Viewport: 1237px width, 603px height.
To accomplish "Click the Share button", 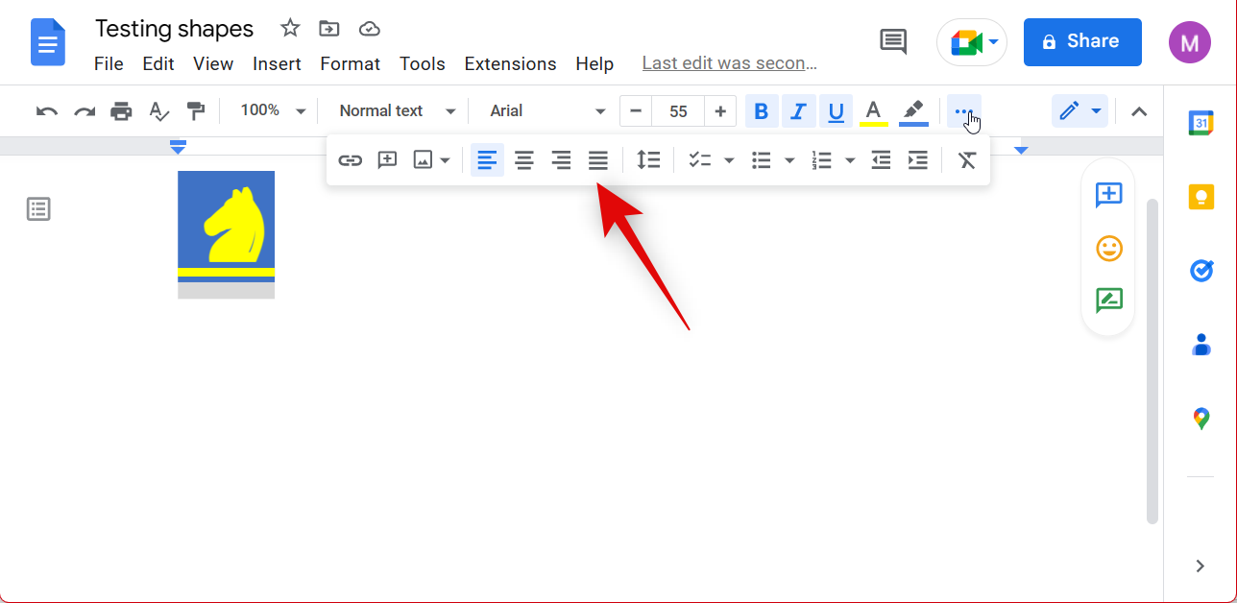I will click(1082, 41).
